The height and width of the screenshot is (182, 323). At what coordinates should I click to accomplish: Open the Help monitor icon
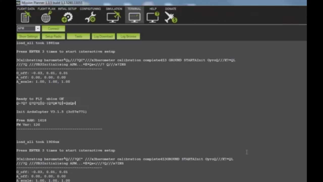point(153,17)
